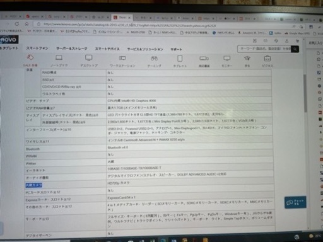Click the インテル Centrino Advanced-N wireless value
This screenshot has height=242, width=323.
pos(146,140)
